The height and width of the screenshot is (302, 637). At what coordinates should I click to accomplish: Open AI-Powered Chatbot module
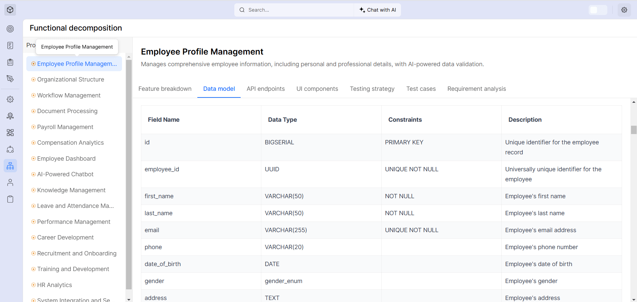click(65, 174)
